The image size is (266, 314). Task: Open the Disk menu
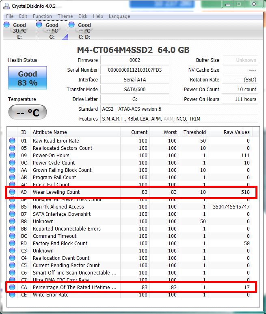(x=83, y=16)
